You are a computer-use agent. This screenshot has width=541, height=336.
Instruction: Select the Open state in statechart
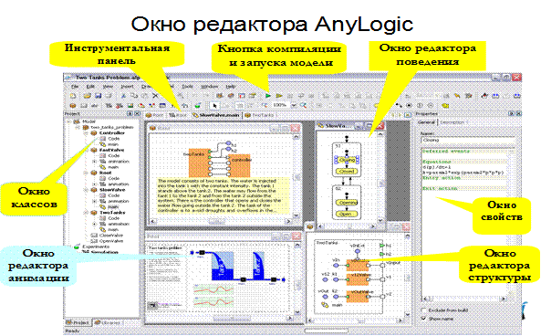(347, 214)
